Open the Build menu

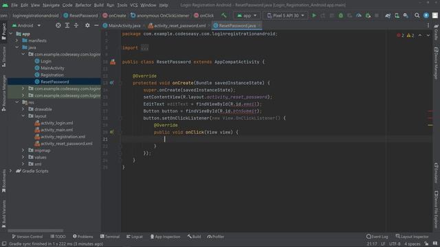click(98, 5)
